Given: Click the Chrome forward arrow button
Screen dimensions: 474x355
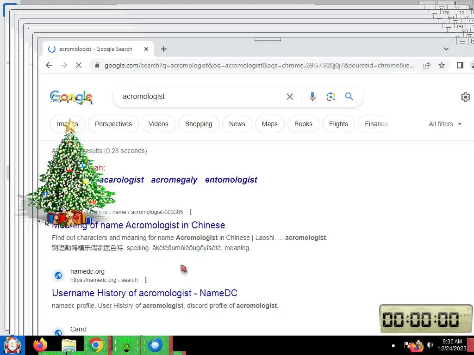Looking at the screenshot, I should click(64, 65).
